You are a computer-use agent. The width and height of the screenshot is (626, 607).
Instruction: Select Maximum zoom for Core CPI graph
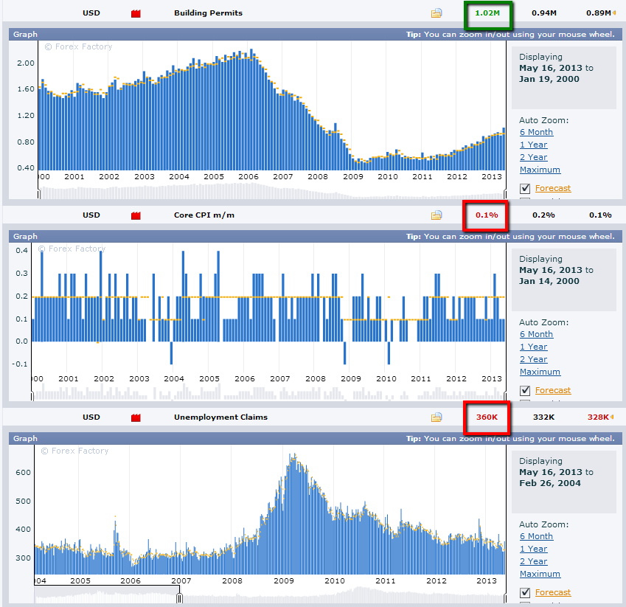(x=540, y=372)
